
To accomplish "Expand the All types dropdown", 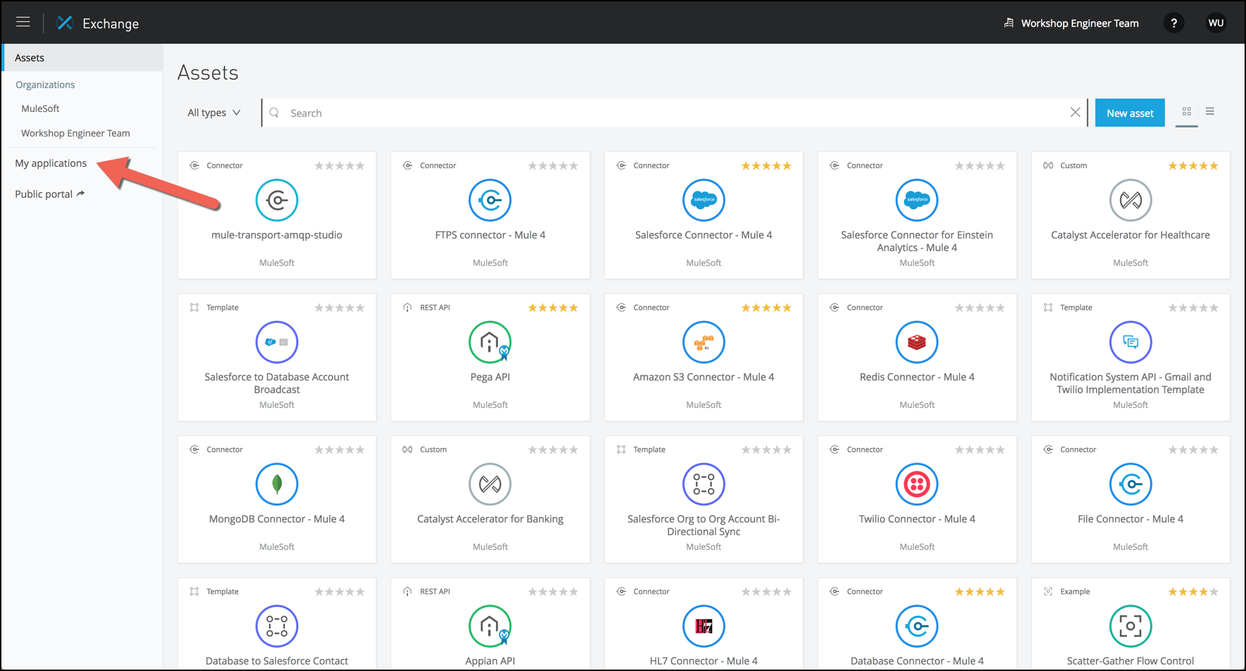I will 214,113.
